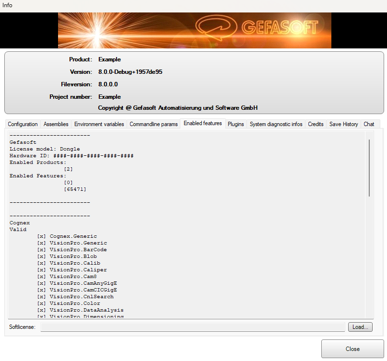Open the Assemblies tab
387x361 pixels.
coord(56,124)
